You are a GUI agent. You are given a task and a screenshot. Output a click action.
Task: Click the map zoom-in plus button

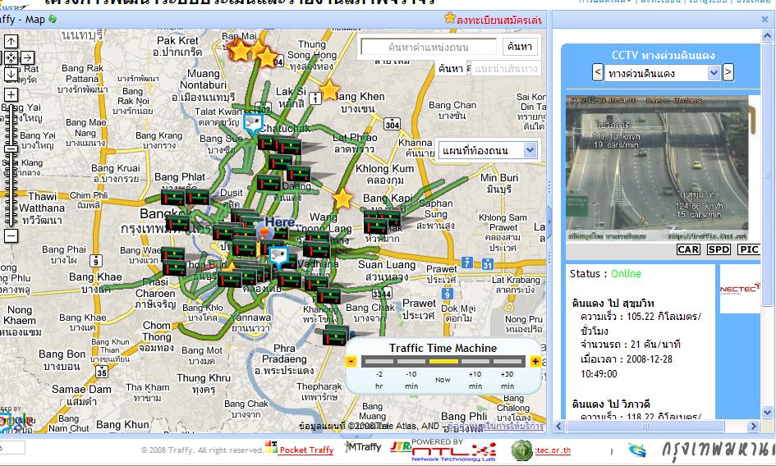[x=11, y=94]
